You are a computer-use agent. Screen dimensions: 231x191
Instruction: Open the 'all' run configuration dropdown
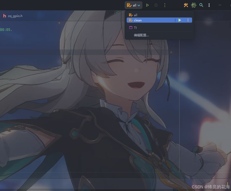pyautogui.click(x=133, y=5)
